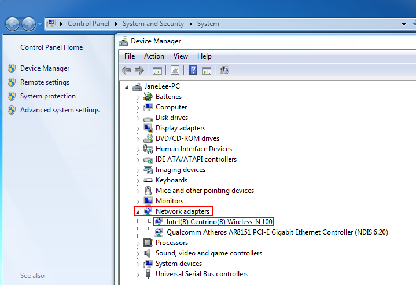Click the DVD/CD-ROM drives category icon
The image size is (416, 285).
(148, 138)
